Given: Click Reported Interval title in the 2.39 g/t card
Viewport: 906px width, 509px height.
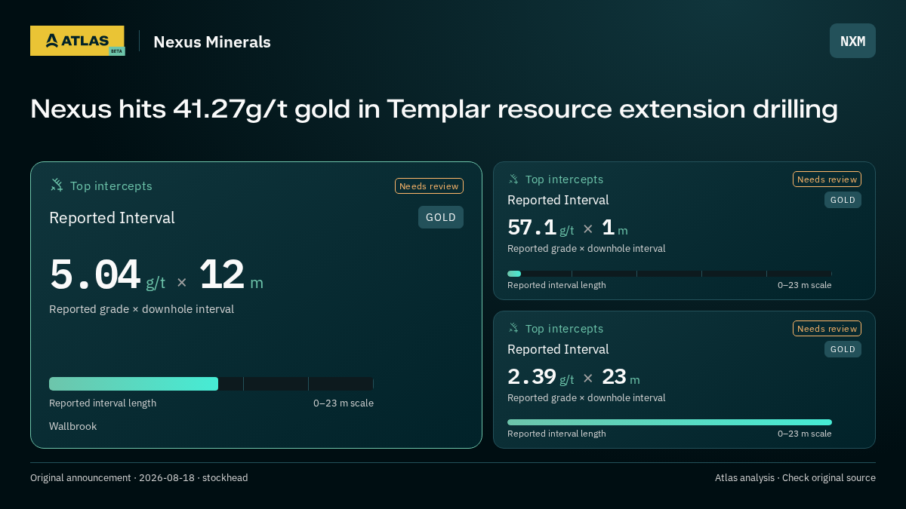Looking at the screenshot, I should pyautogui.click(x=558, y=349).
